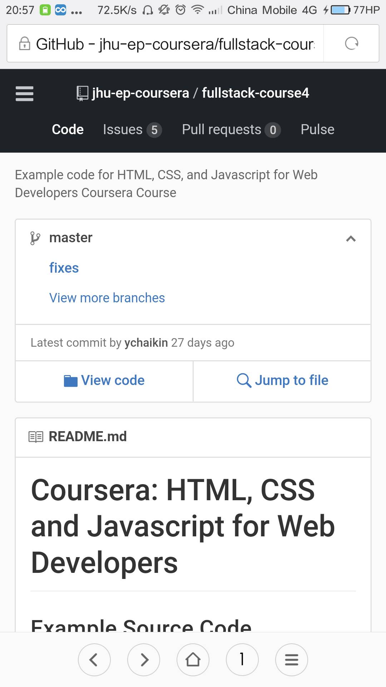Viewport: 386px width, 687px height.
Task: Open the Pull requests tab
Action: tap(231, 130)
